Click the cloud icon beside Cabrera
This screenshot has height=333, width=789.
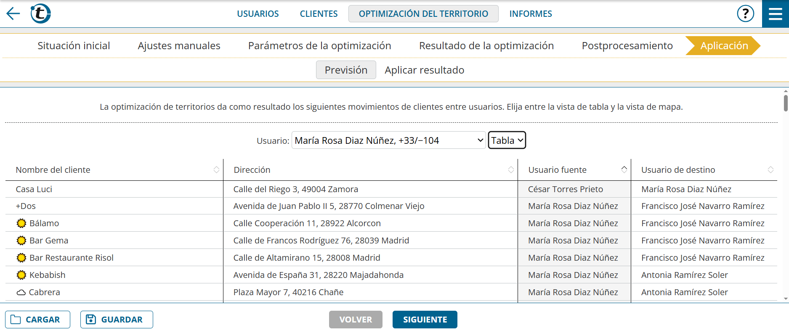pyautogui.click(x=21, y=292)
